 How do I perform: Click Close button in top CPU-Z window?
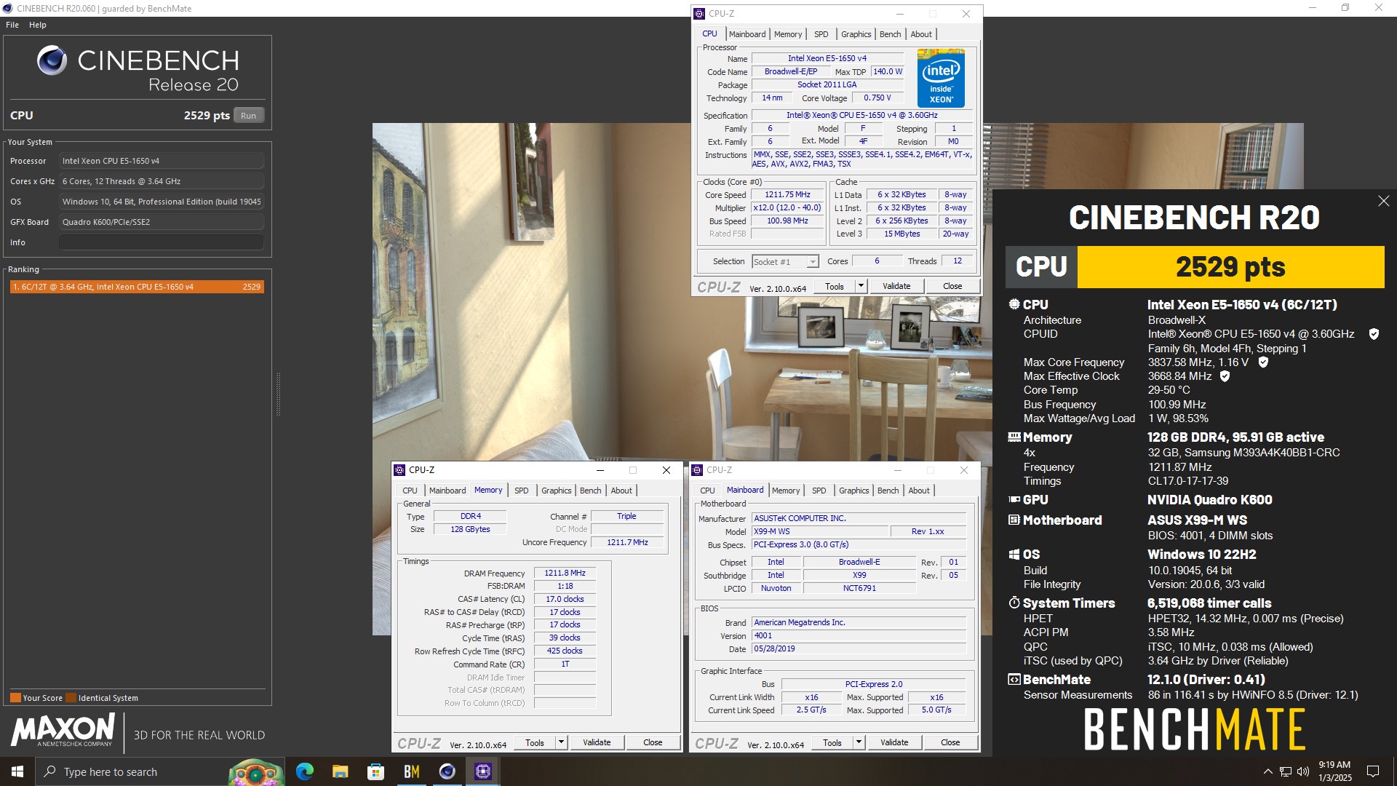tap(952, 287)
